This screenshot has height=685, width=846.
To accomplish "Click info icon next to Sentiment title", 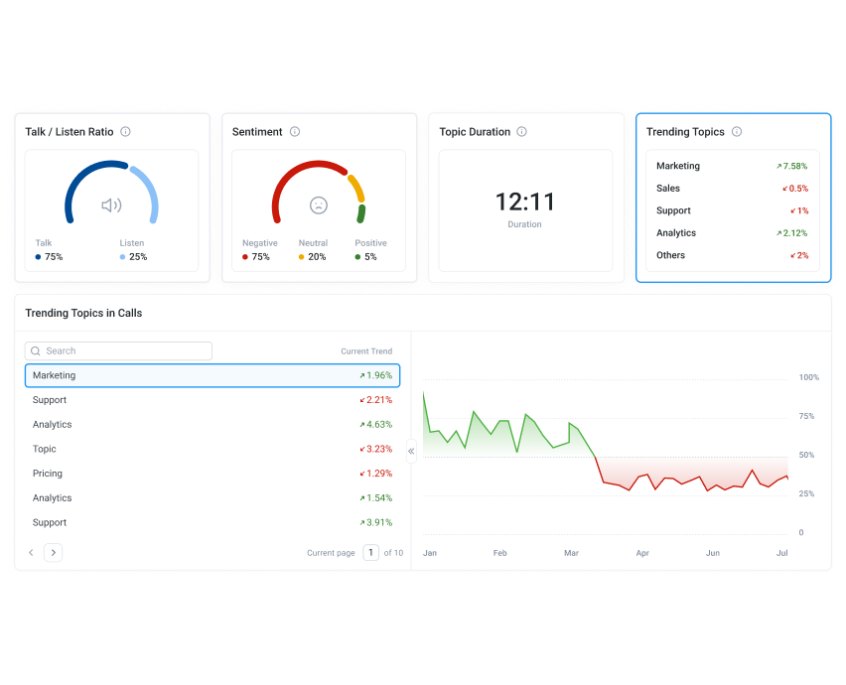I will point(295,132).
